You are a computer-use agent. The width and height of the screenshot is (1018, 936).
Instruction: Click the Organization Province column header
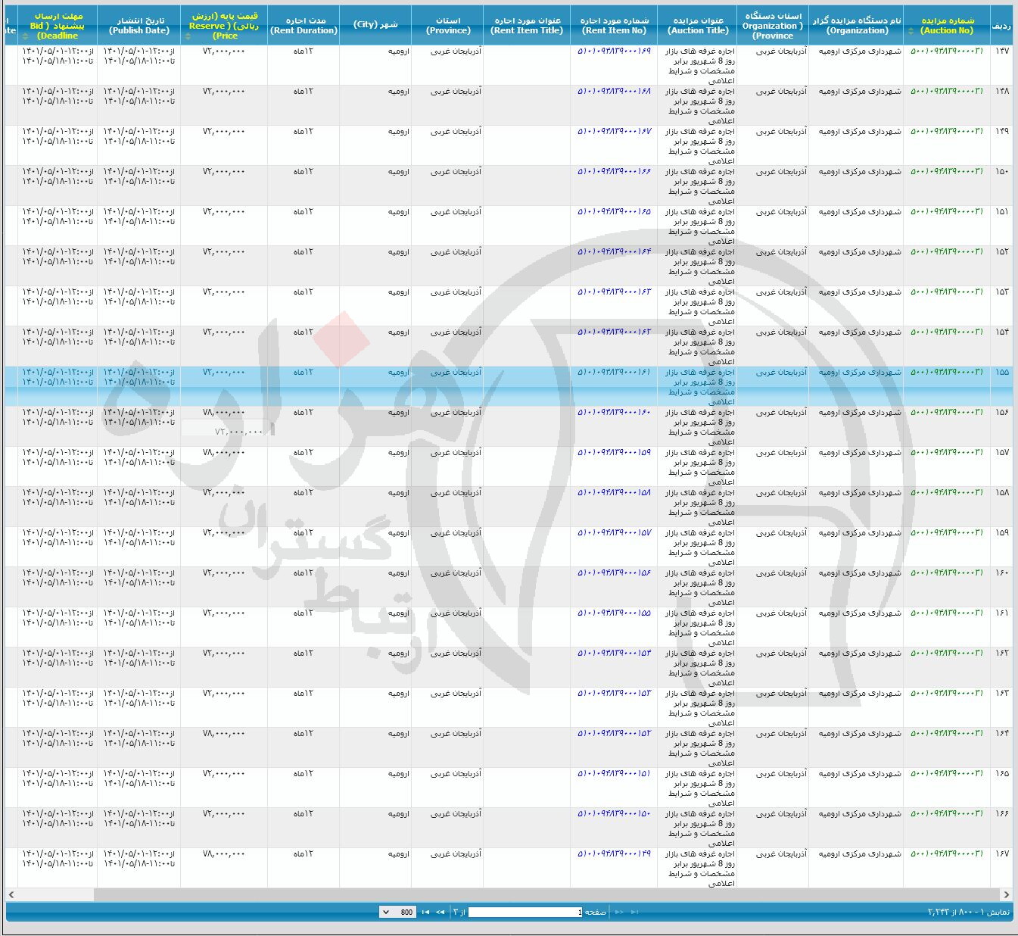(x=773, y=26)
